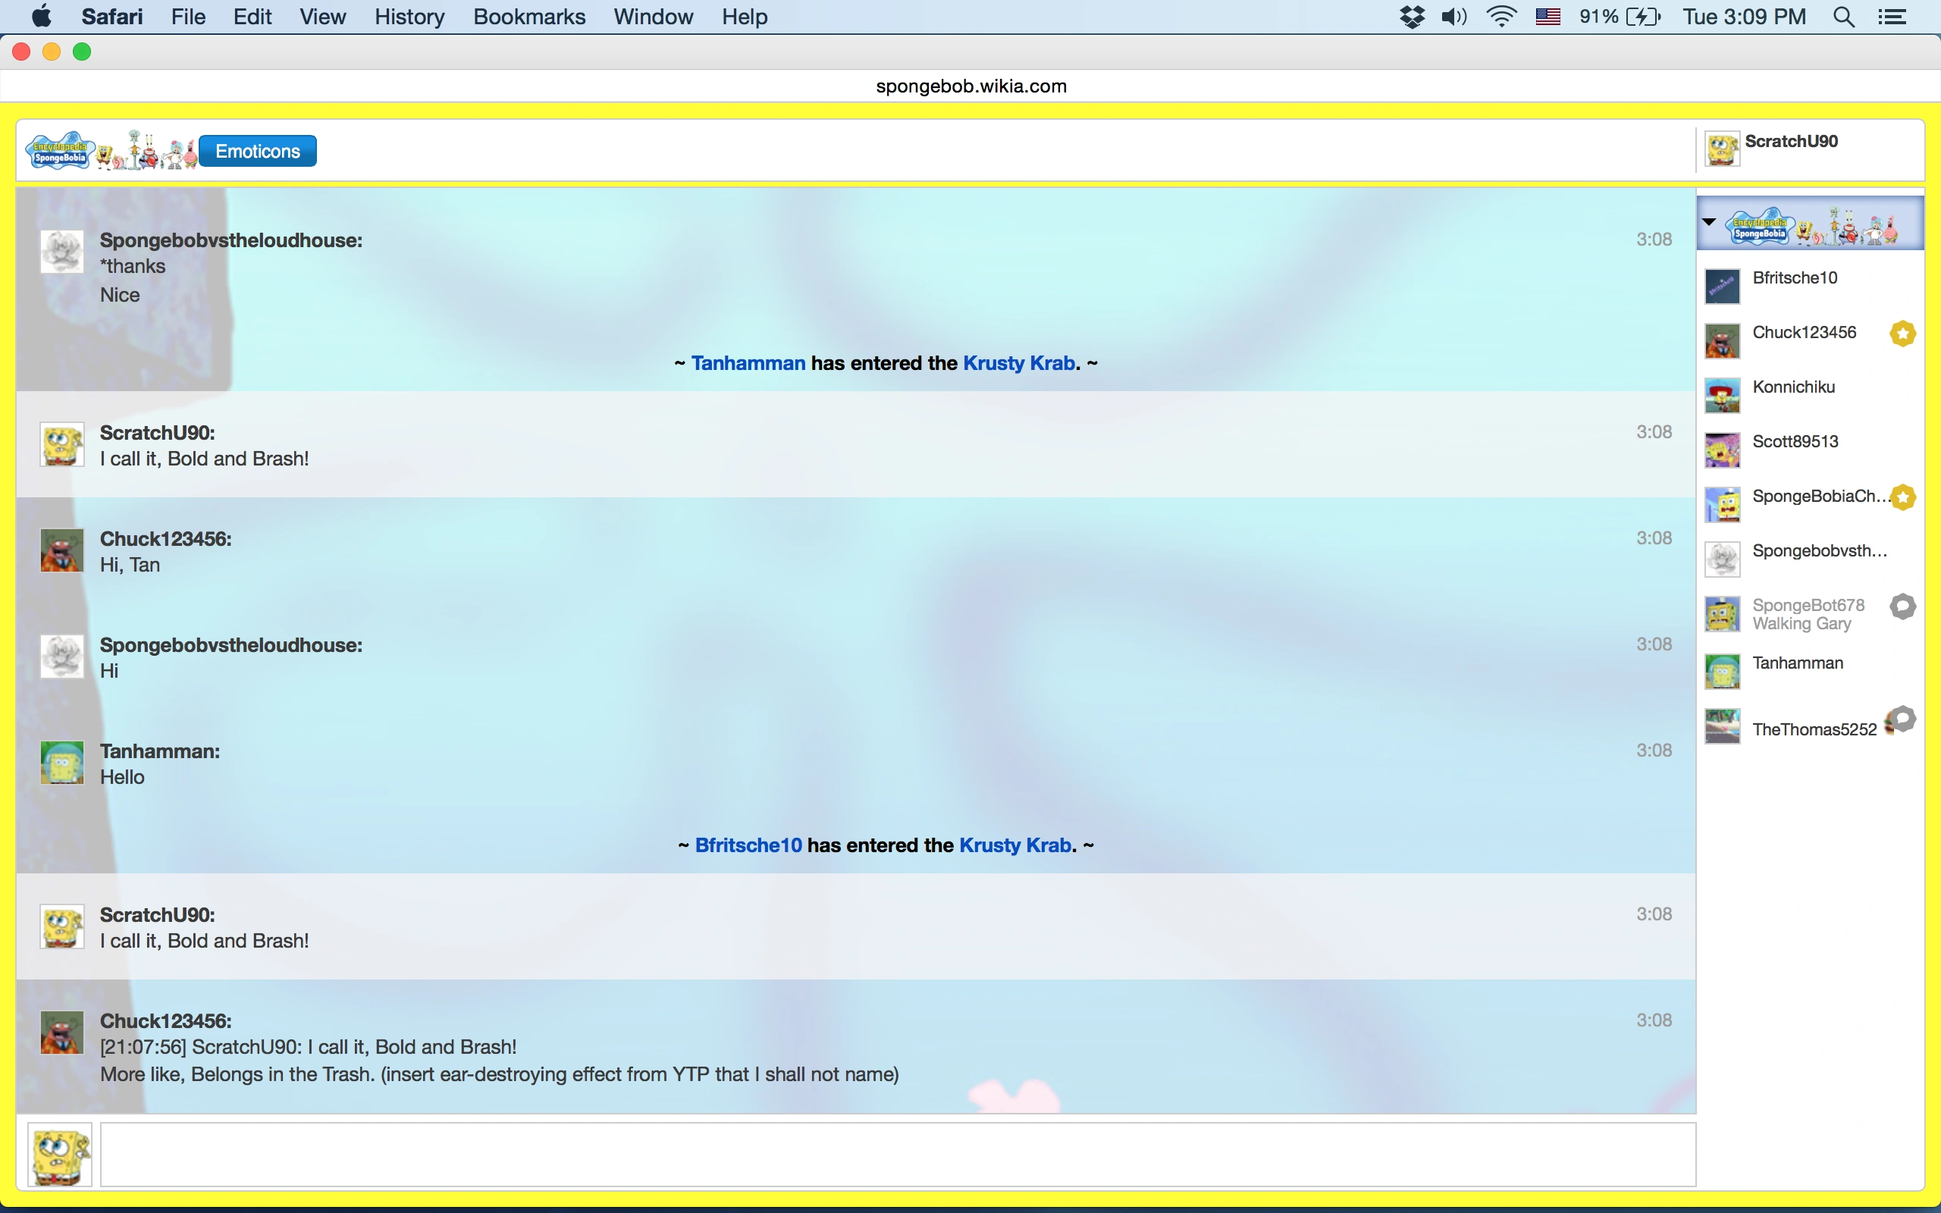Select Konnichiku in the user list

point(1792,387)
